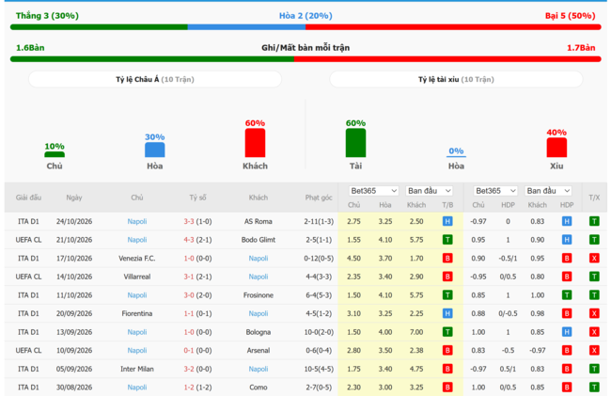
Task: Click the HDP result badge in the Napoli vs AS Roma row
Action: pos(567,221)
